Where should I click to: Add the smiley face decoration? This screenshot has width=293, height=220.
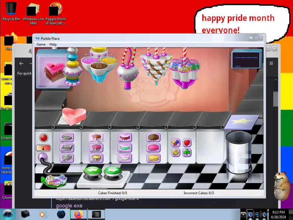(x=176, y=153)
